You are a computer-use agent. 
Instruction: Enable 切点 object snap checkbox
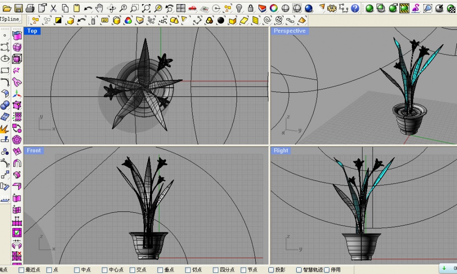click(188, 270)
